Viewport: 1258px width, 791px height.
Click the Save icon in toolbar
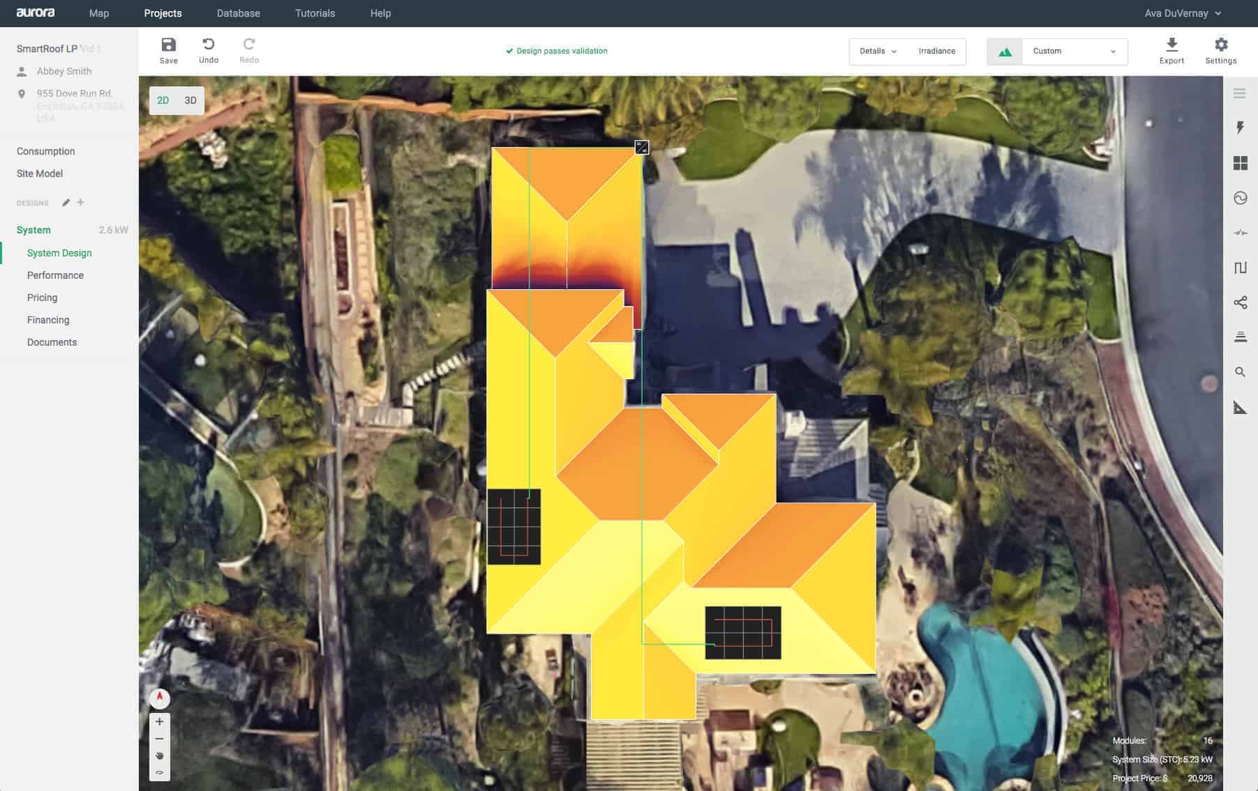pos(168,46)
